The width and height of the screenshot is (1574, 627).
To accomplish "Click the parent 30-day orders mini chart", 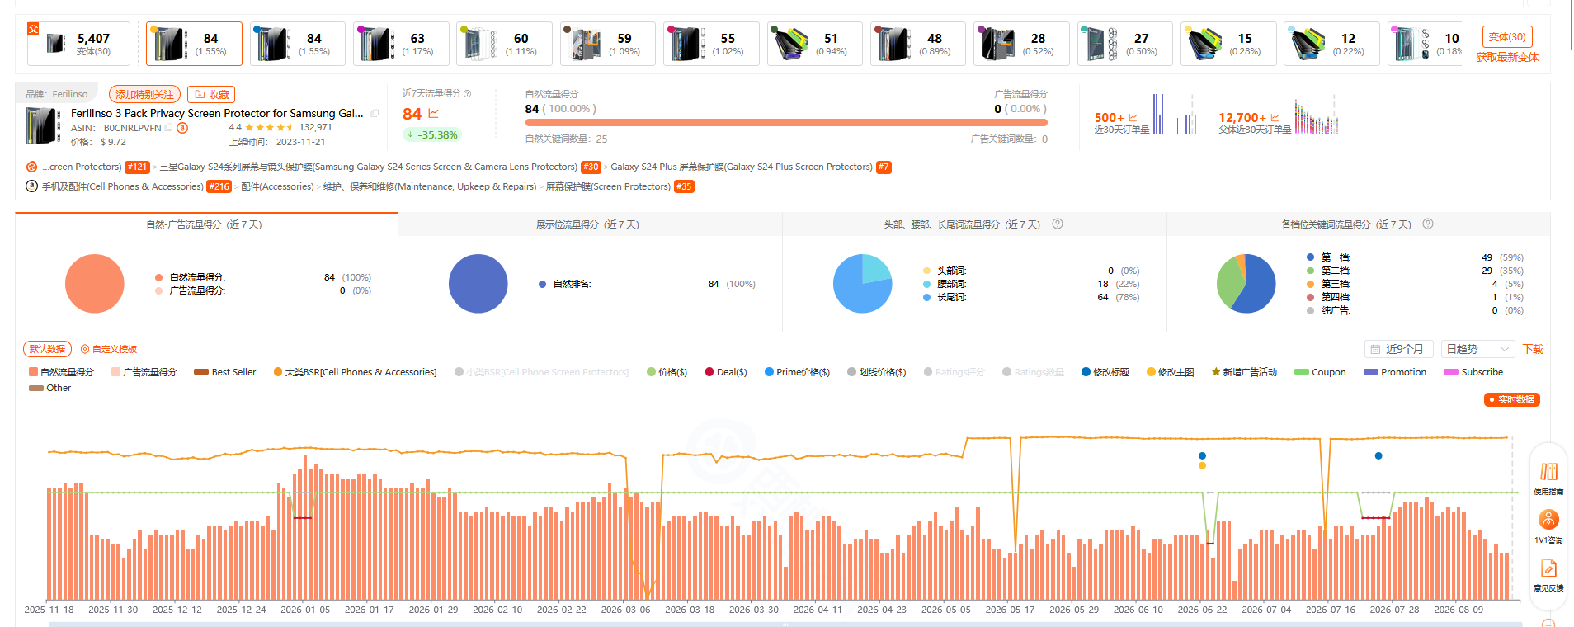I will pyautogui.click(x=1316, y=116).
